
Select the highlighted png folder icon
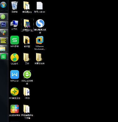click(27, 25)
